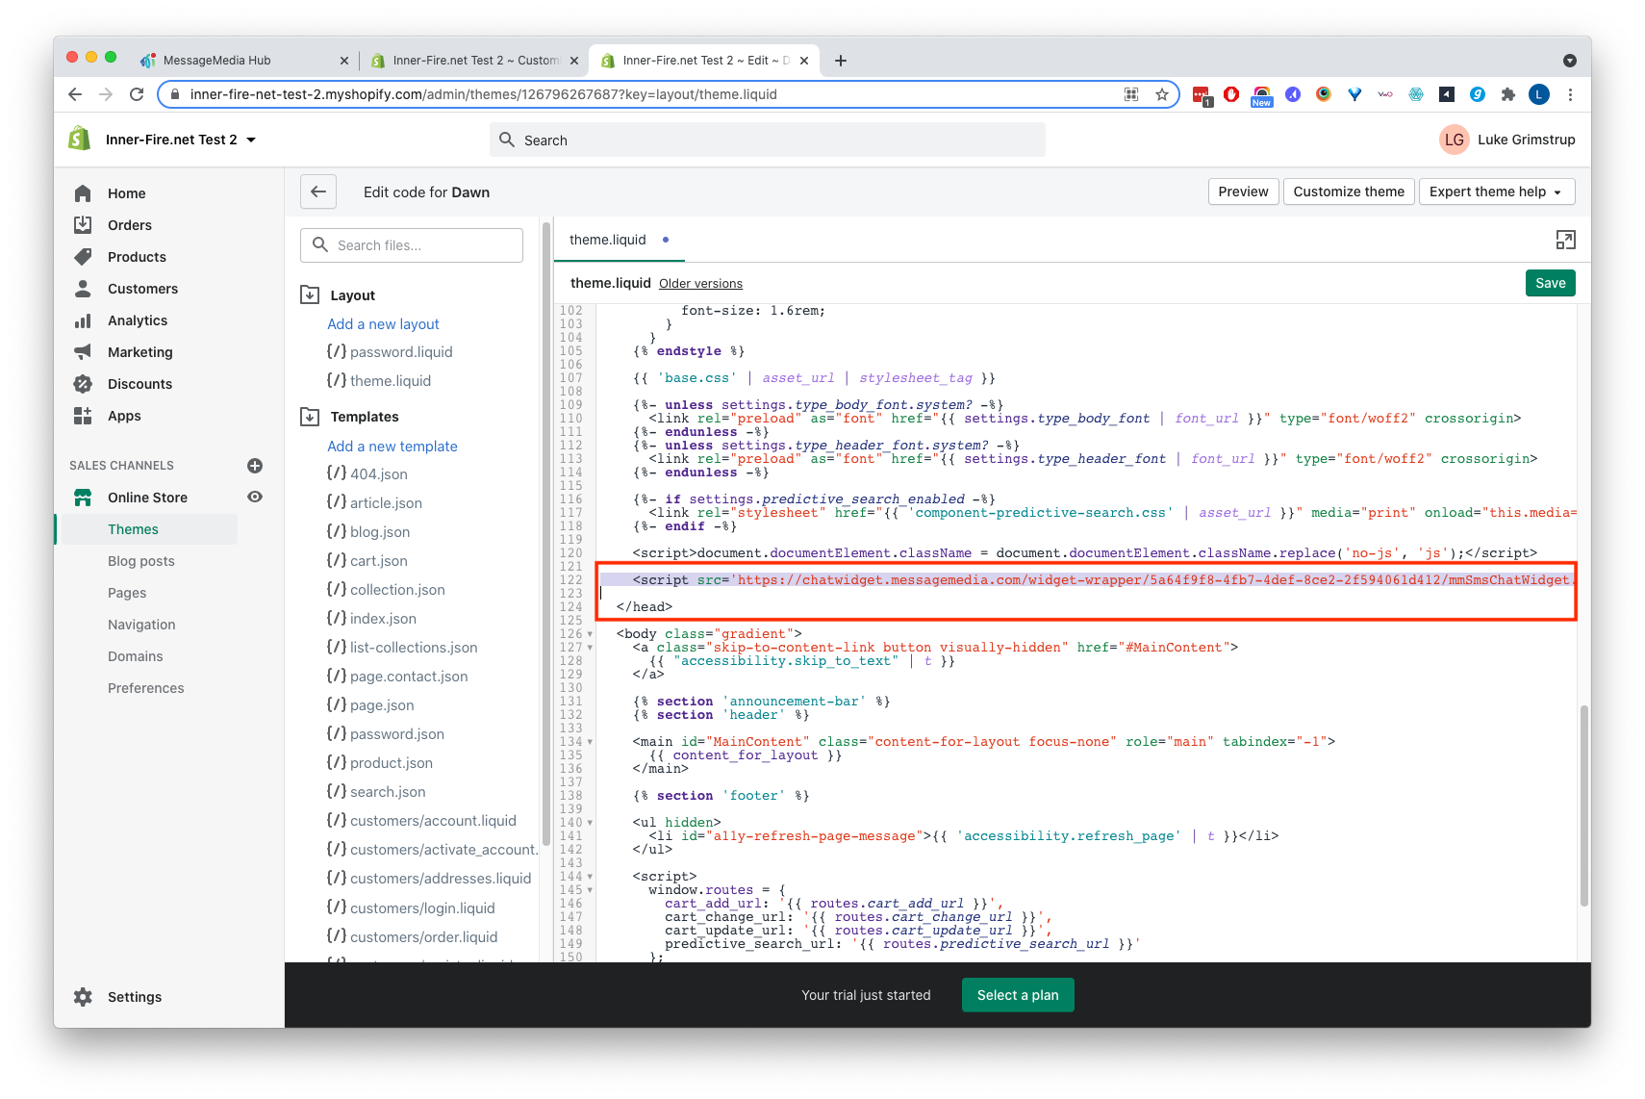Open Discounts section

point(139,384)
